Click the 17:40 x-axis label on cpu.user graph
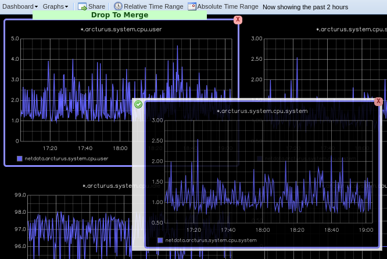Image resolution: width=387 pixels, height=259 pixels. [x=85, y=148]
